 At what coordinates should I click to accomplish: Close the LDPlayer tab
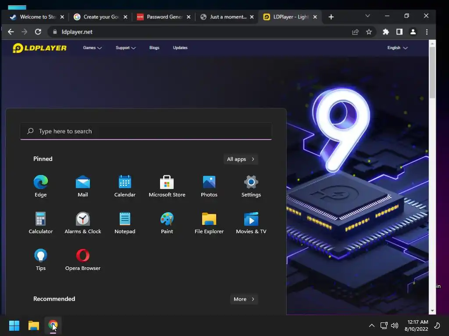(x=315, y=17)
